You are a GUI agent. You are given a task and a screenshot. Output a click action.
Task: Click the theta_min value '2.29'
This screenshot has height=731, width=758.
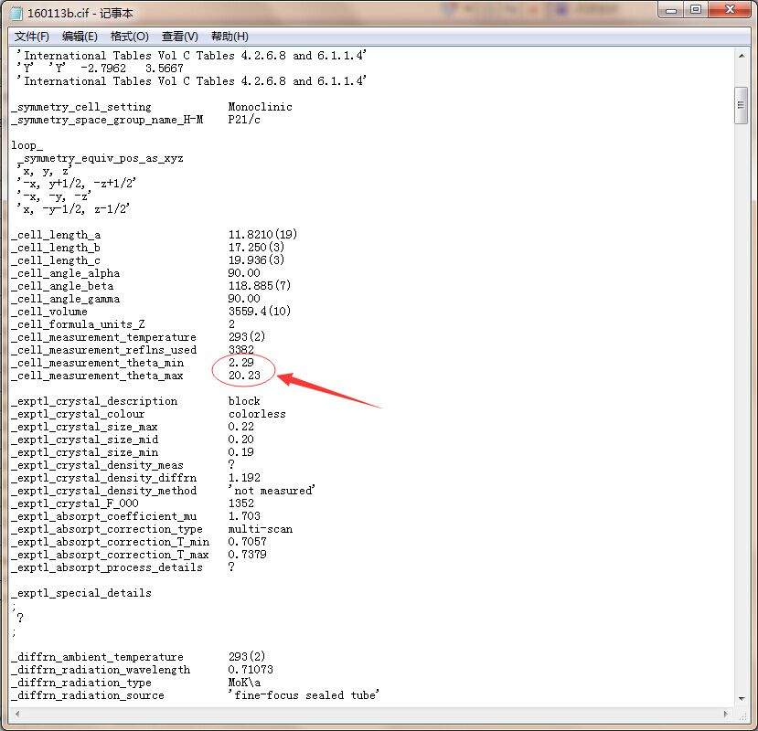[x=241, y=363]
